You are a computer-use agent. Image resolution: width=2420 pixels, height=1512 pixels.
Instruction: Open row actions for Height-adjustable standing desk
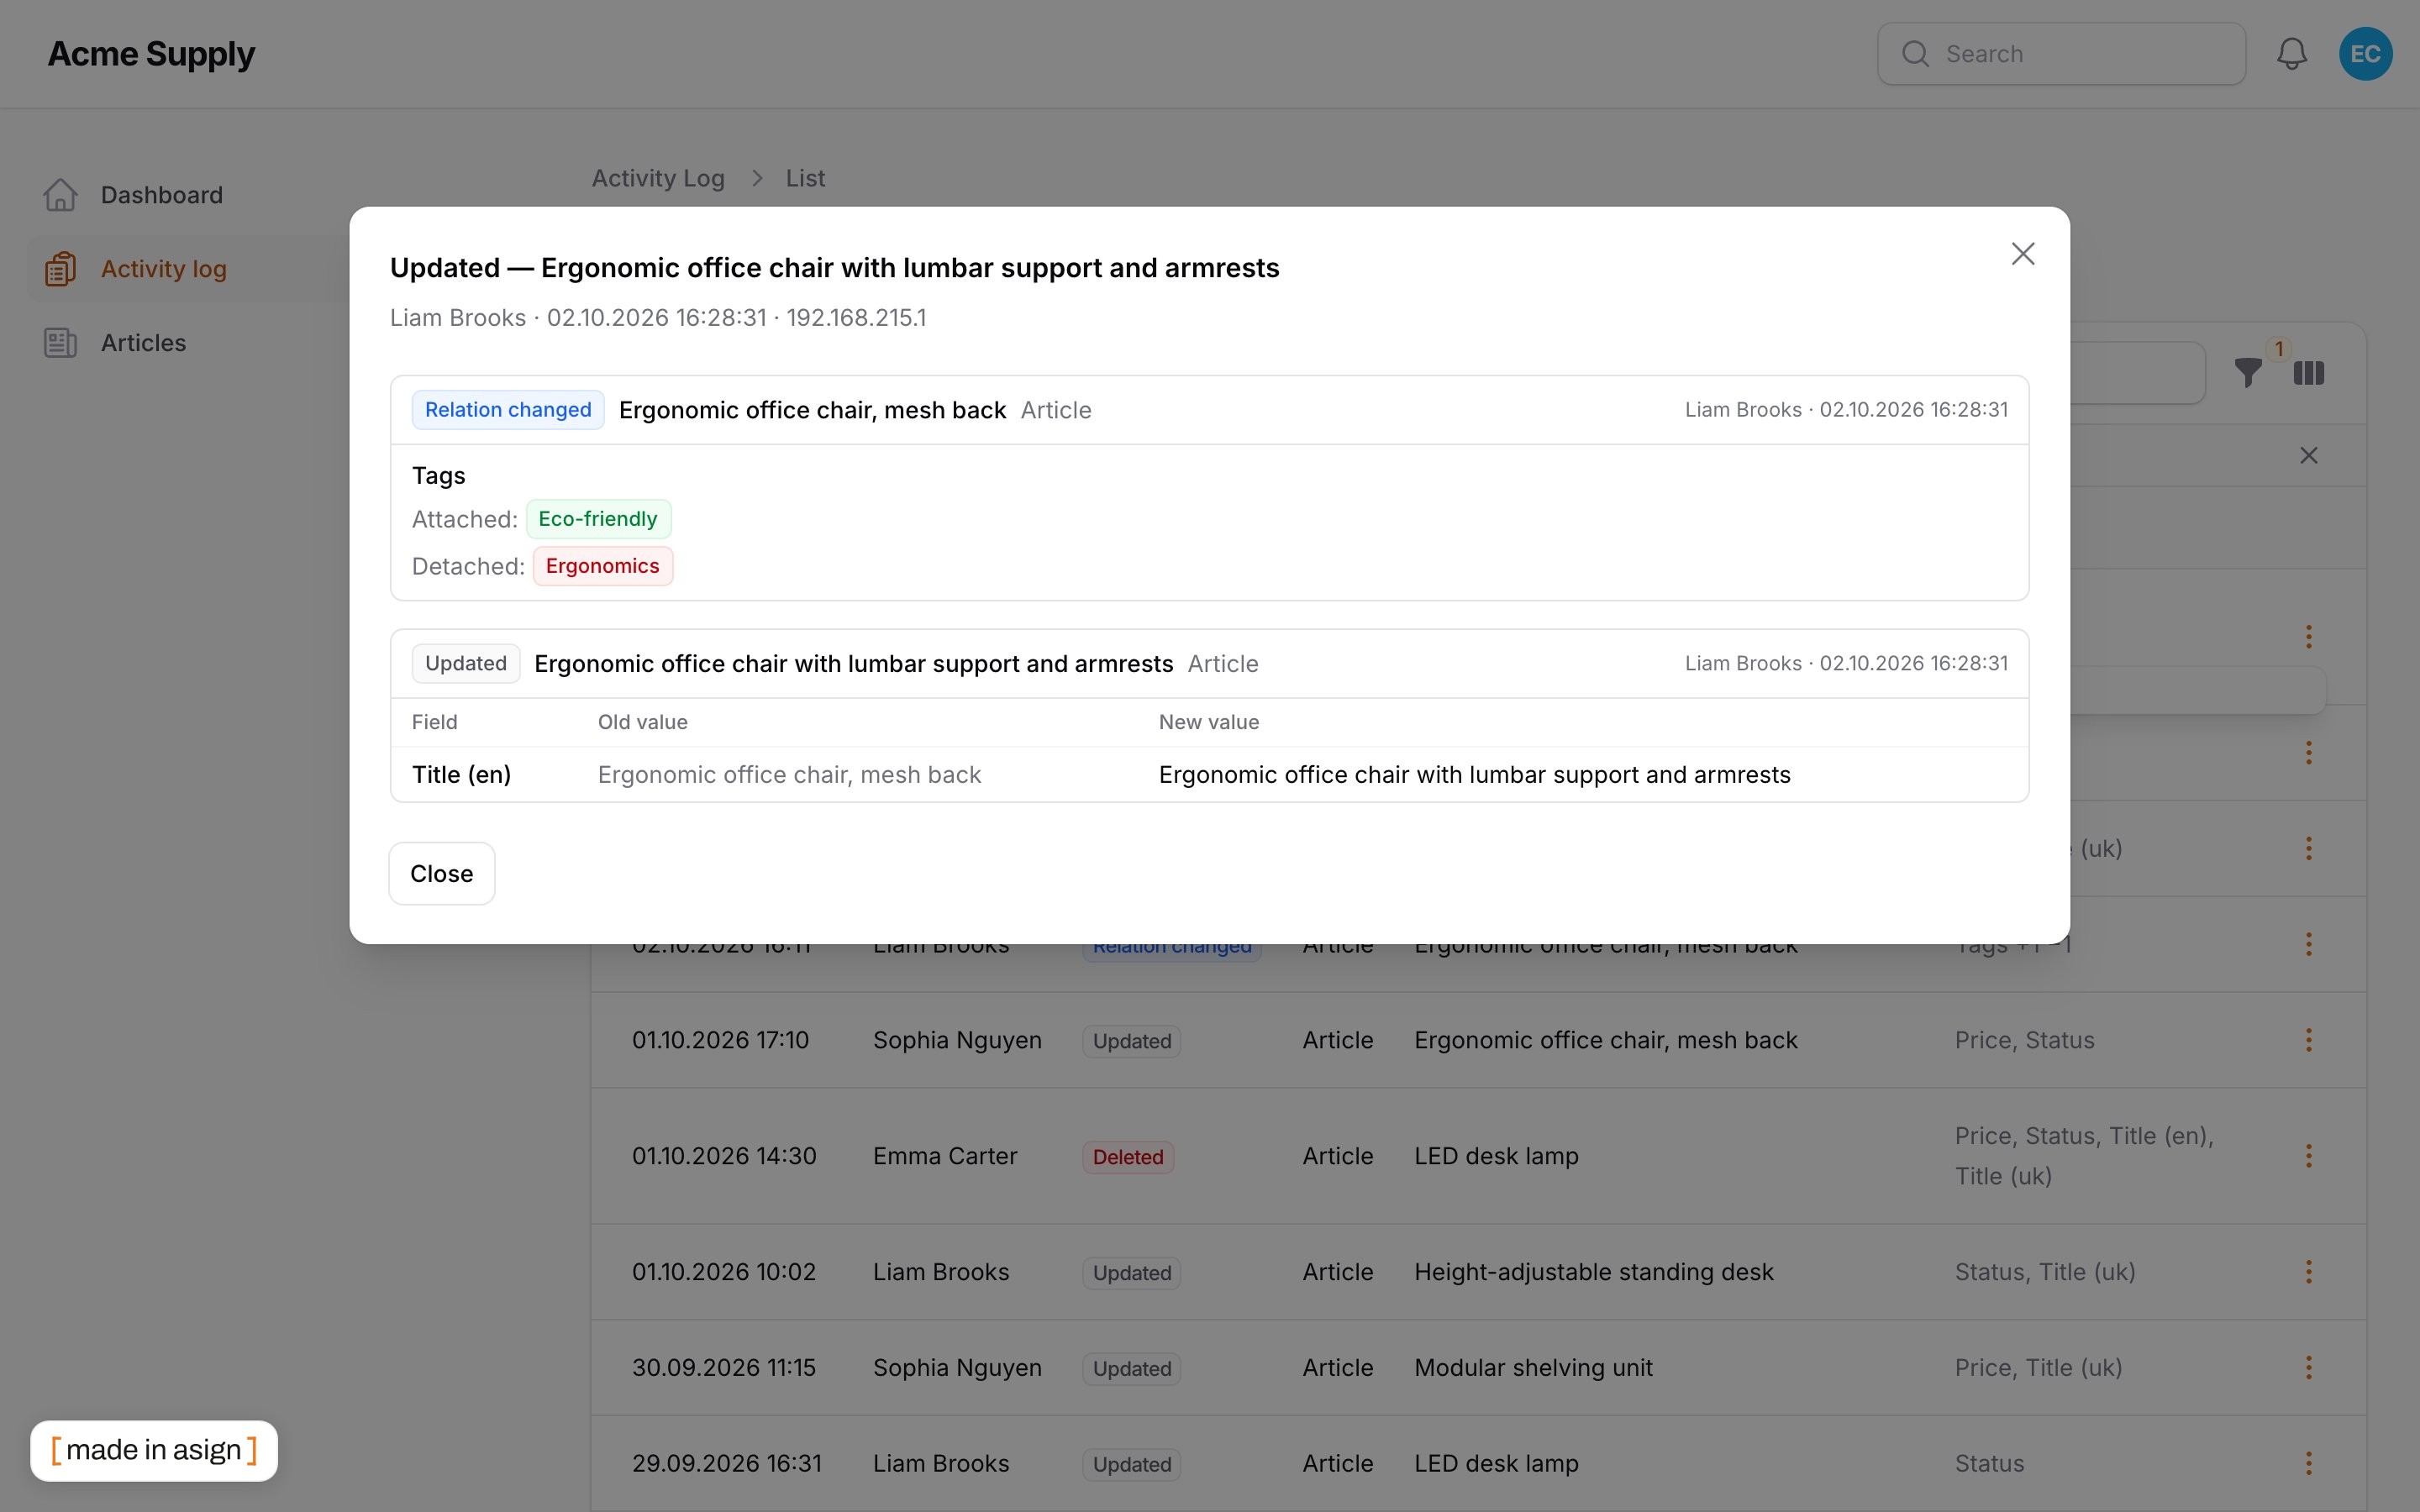(2308, 1272)
